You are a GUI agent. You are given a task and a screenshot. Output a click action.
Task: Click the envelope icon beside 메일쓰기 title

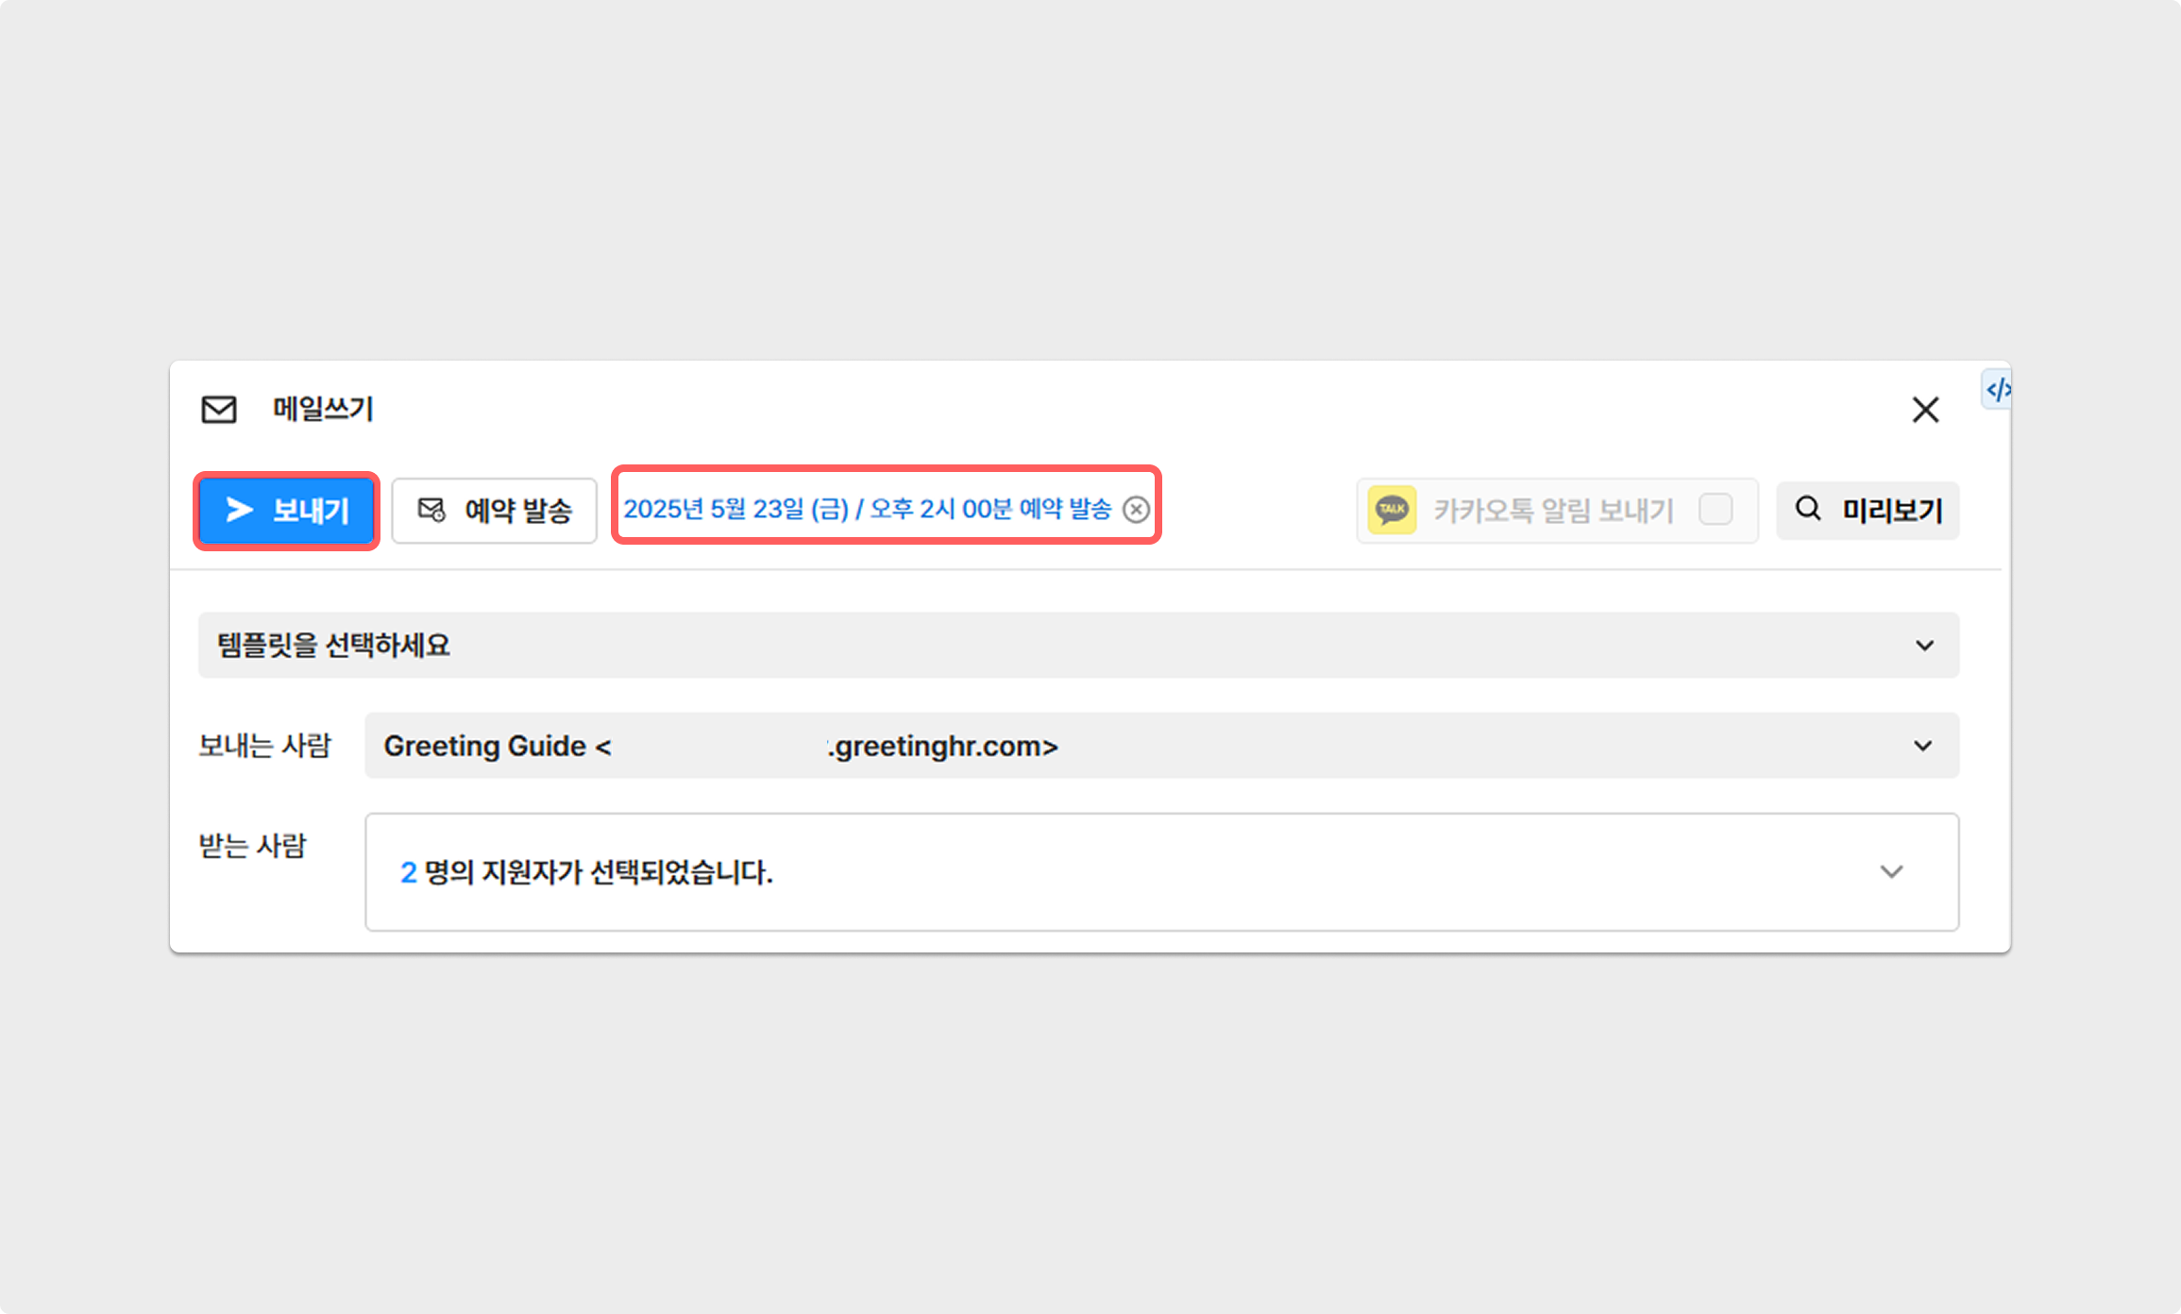click(219, 410)
